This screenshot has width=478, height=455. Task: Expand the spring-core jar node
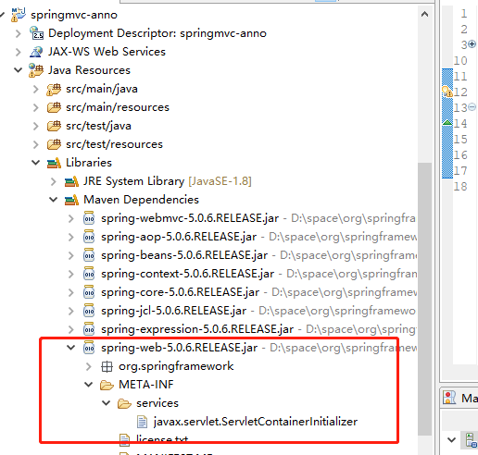[x=71, y=292]
